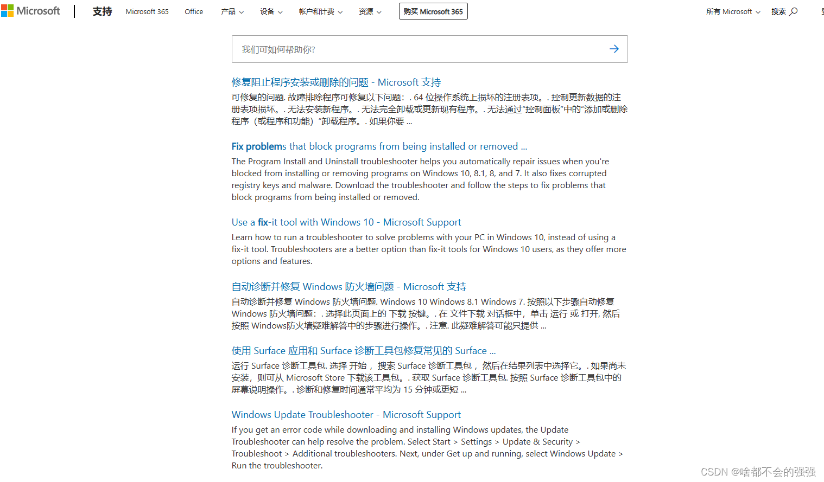Expand the 资源 dropdown menu
Viewport: 824px width, 482px height.
(370, 11)
